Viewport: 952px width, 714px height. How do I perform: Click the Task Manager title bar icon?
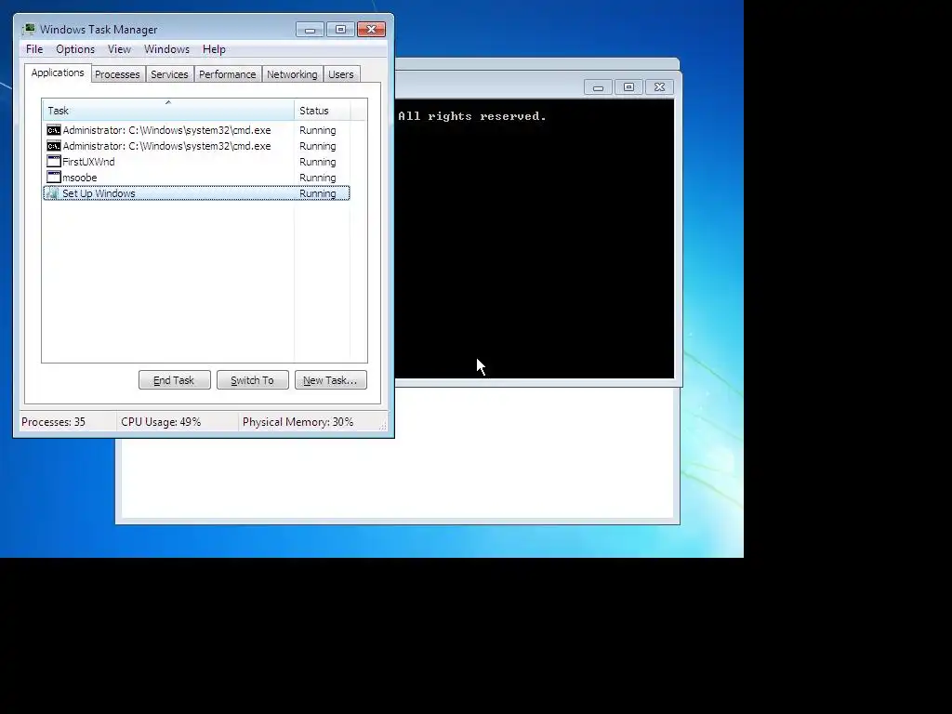pyautogui.click(x=29, y=29)
